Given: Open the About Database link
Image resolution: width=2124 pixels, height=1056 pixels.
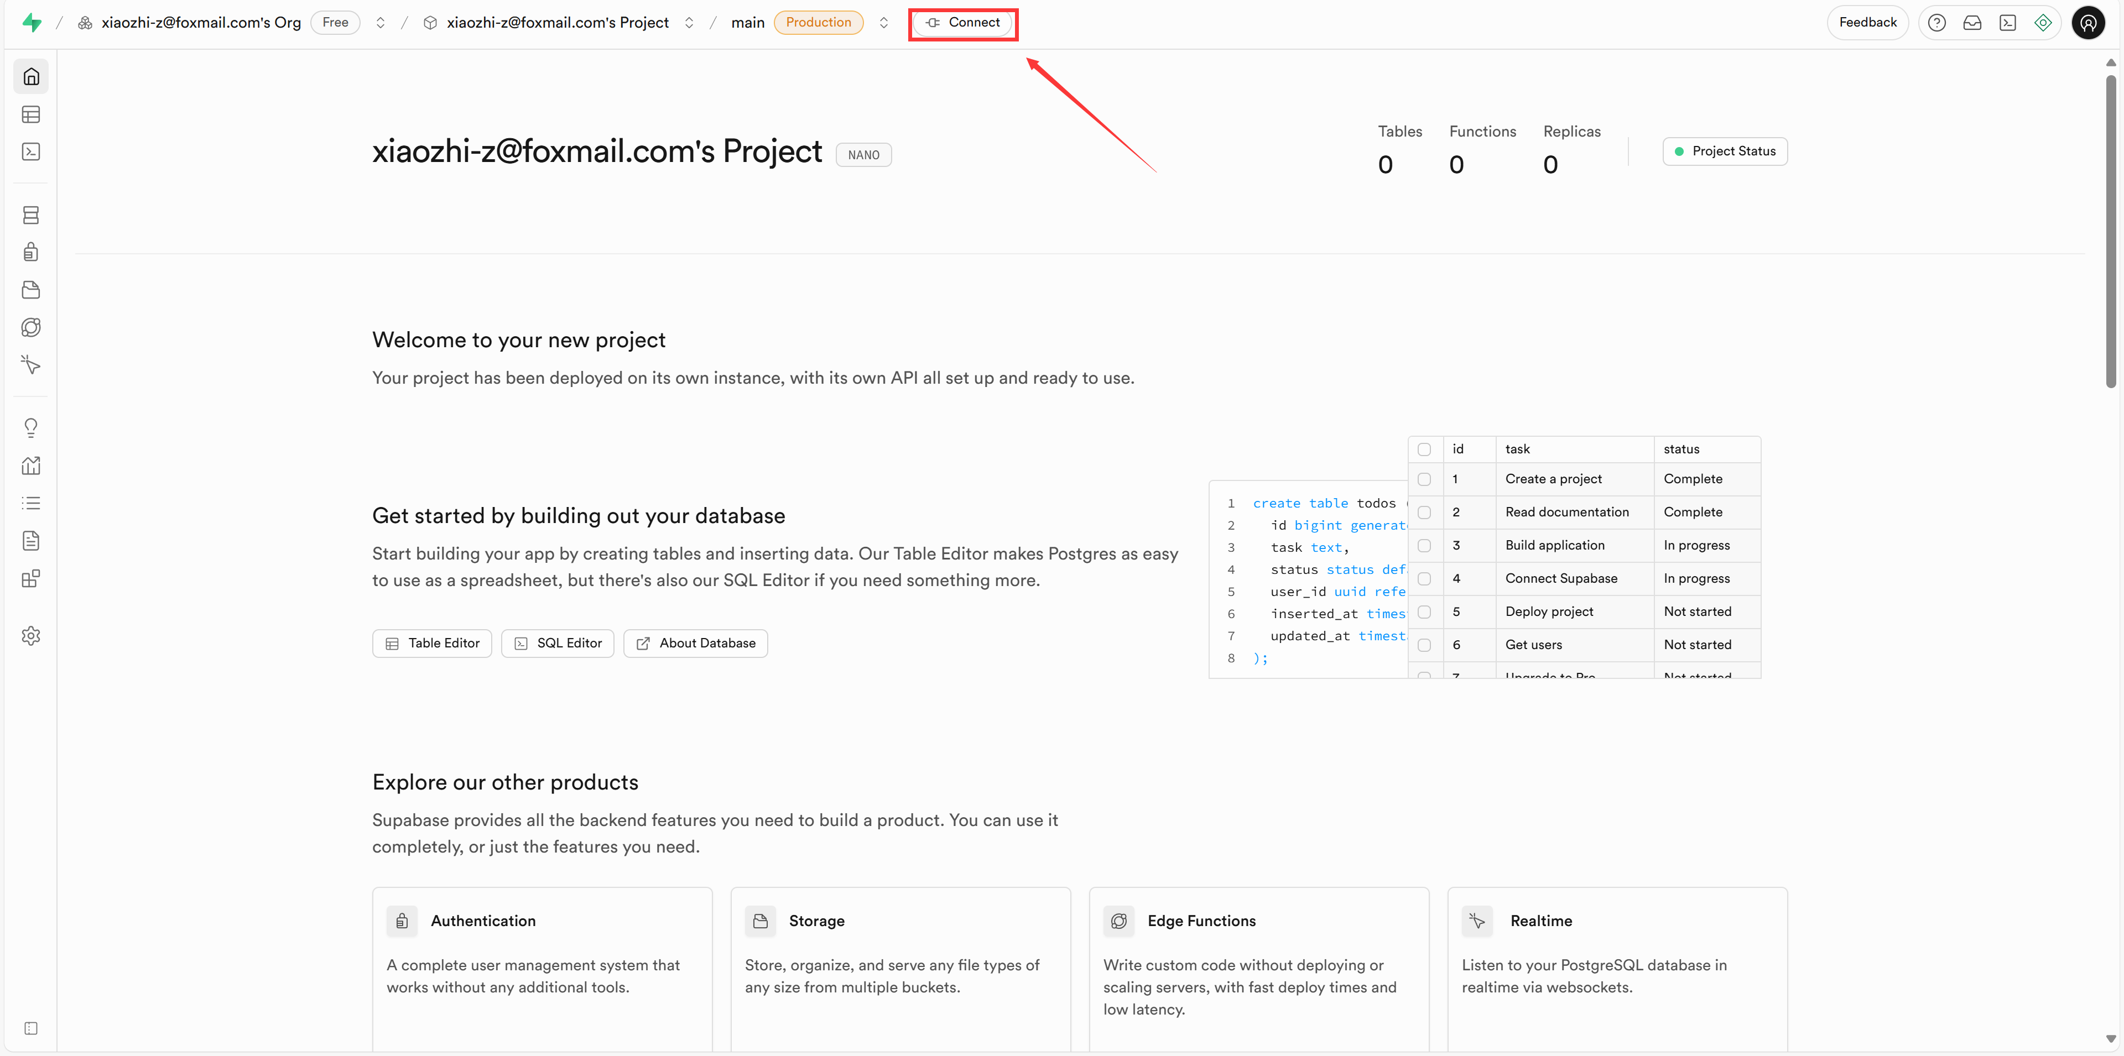Looking at the screenshot, I should (x=695, y=643).
